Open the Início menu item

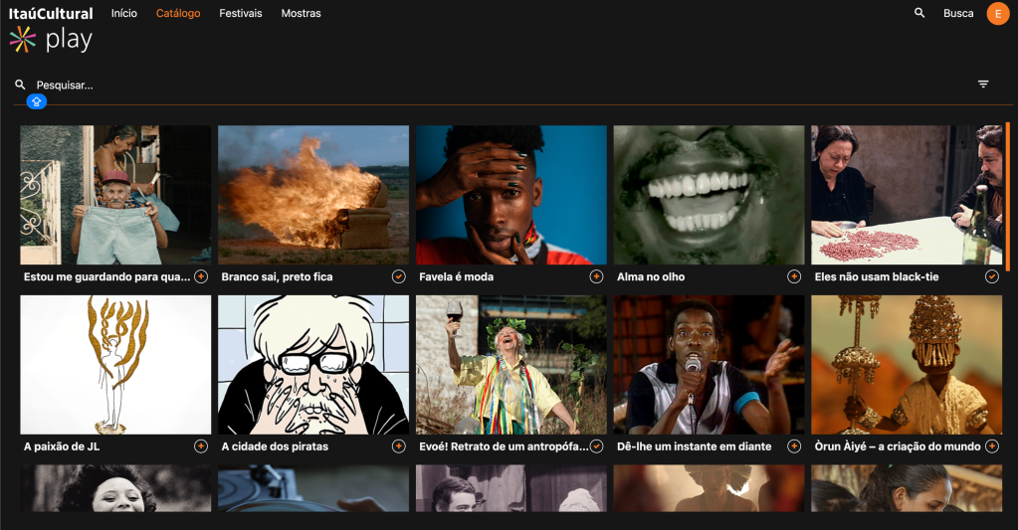coord(124,14)
